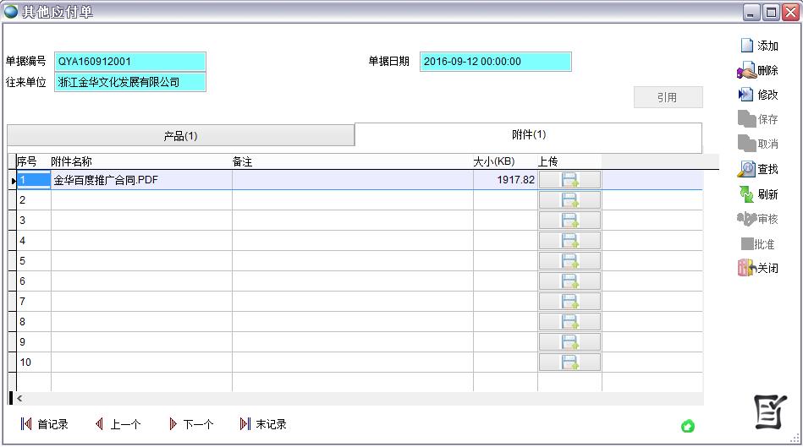Go to previous record (上一个)

(118, 424)
